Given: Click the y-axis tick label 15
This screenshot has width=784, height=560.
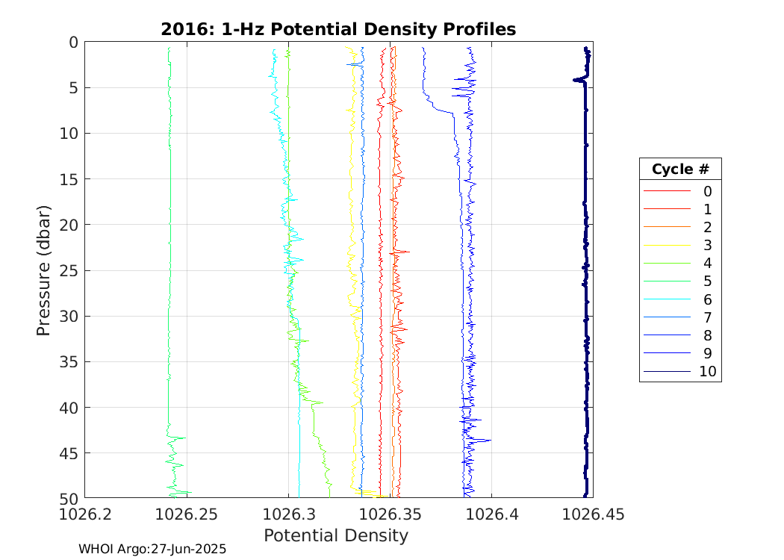Looking at the screenshot, I should pyautogui.click(x=69, y=179).
